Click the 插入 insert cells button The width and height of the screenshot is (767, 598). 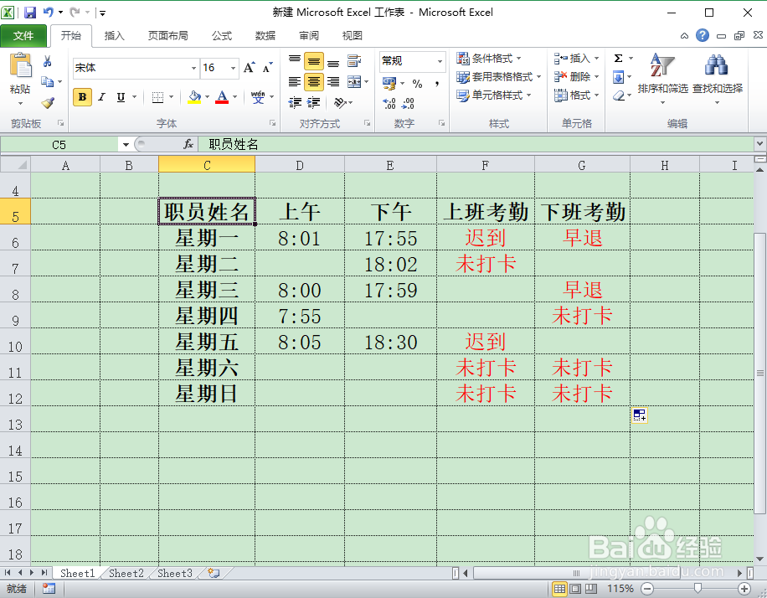[576, 59]
